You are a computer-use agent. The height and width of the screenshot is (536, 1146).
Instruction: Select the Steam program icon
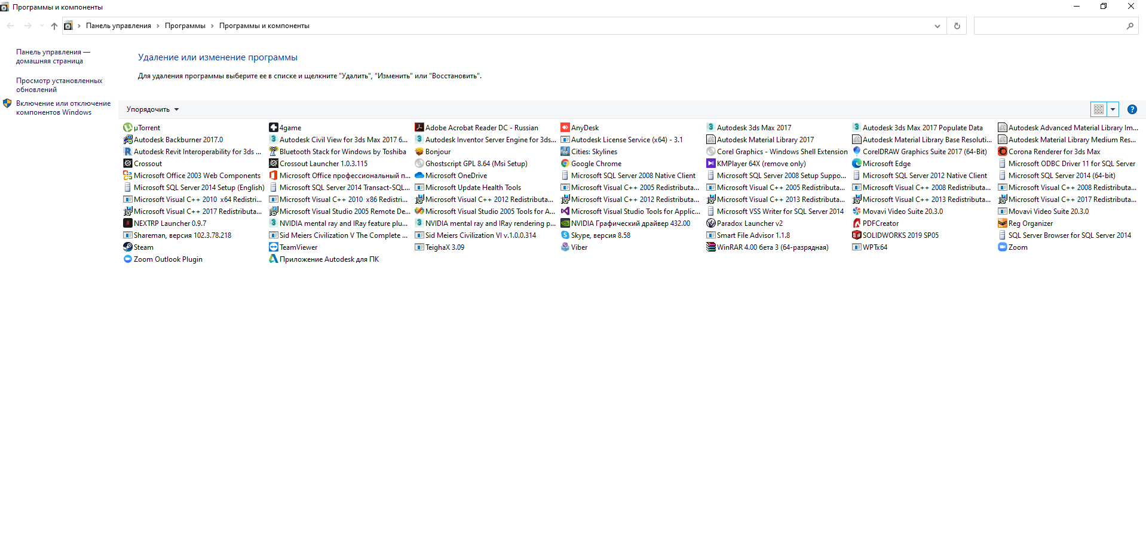coord(127,247)
